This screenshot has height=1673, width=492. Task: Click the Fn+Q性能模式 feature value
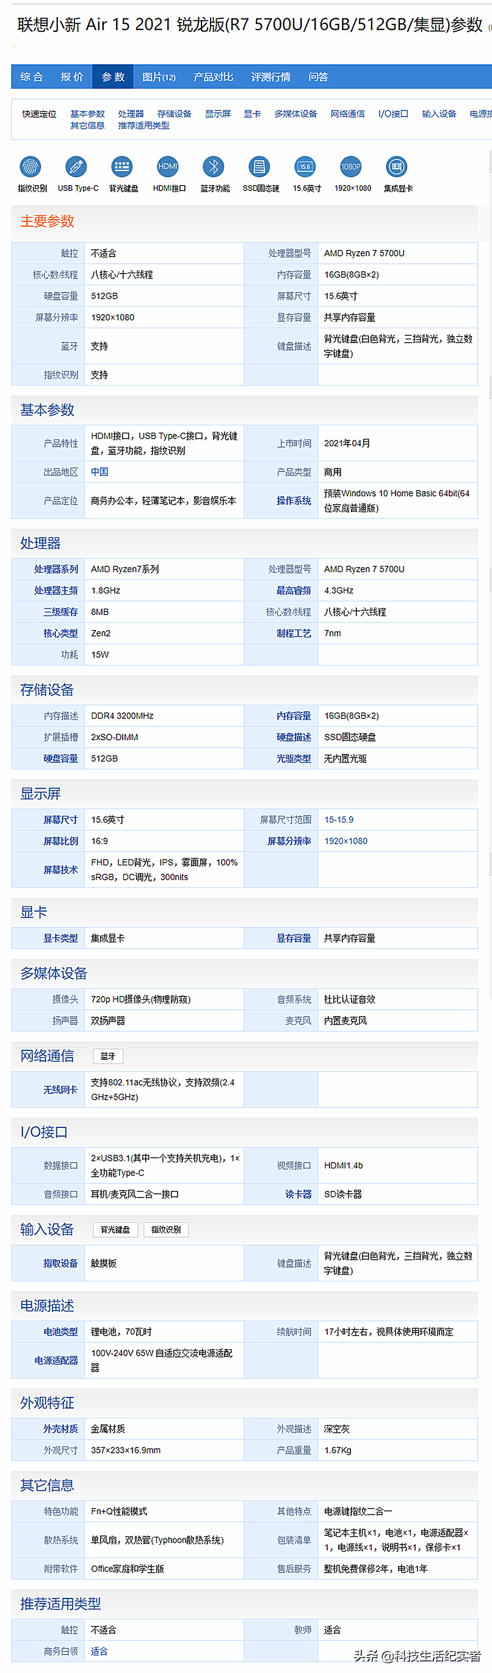point(119,1512)
